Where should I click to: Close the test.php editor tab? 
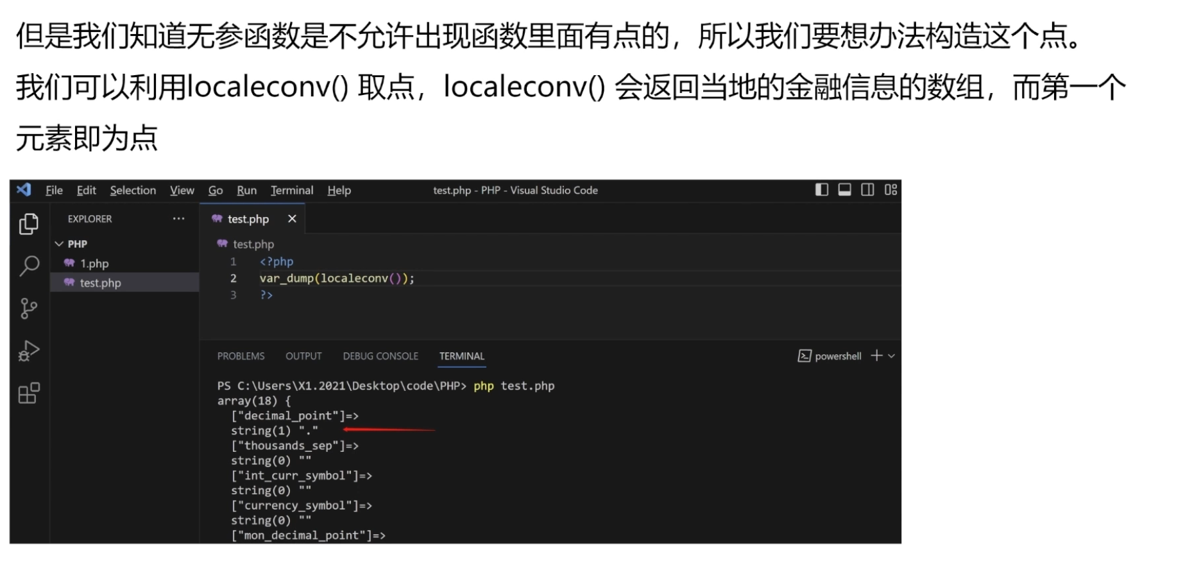tap(292, 219)
